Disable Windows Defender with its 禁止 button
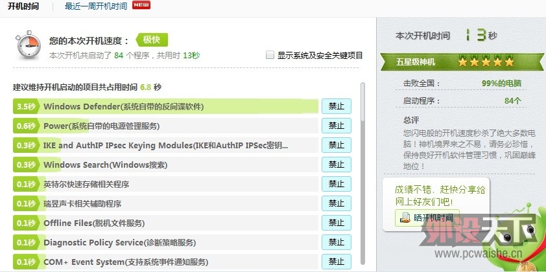The image size is (546, 272). click(x=337, y=106)
